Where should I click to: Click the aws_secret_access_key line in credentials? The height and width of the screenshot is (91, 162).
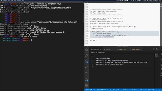121,62
